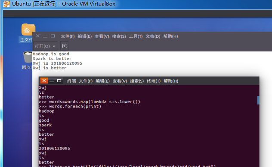Maximize the terminal window
Image resolution: width=272 pixels, height=167 pixels.
point(59,81)
